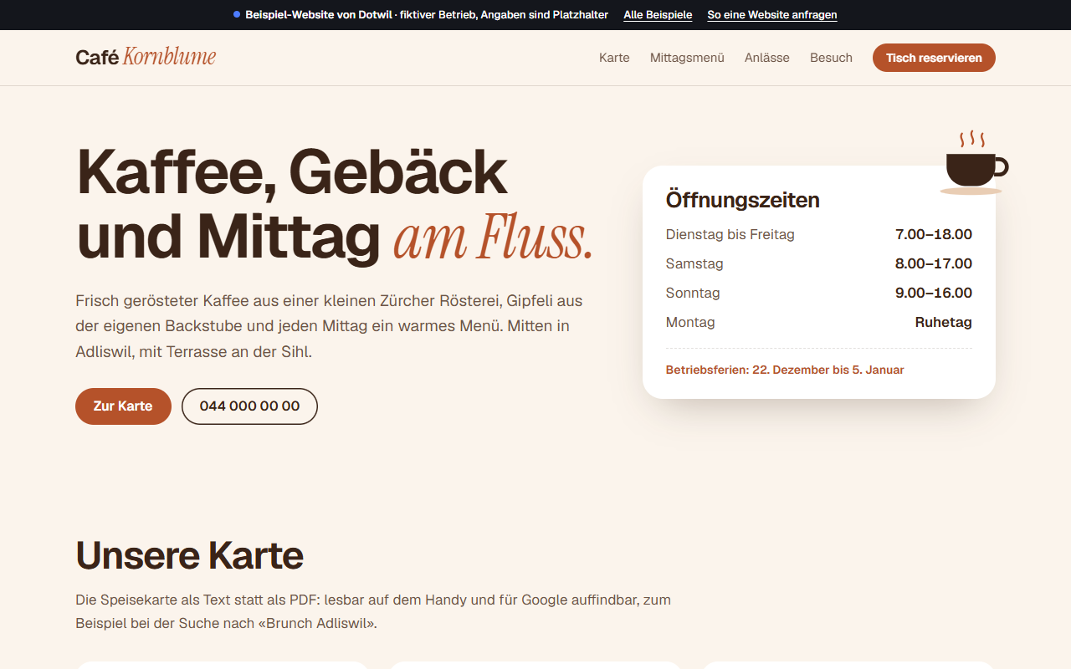
Task: Open the Alle Beispiele link
Action: point(658,15)
